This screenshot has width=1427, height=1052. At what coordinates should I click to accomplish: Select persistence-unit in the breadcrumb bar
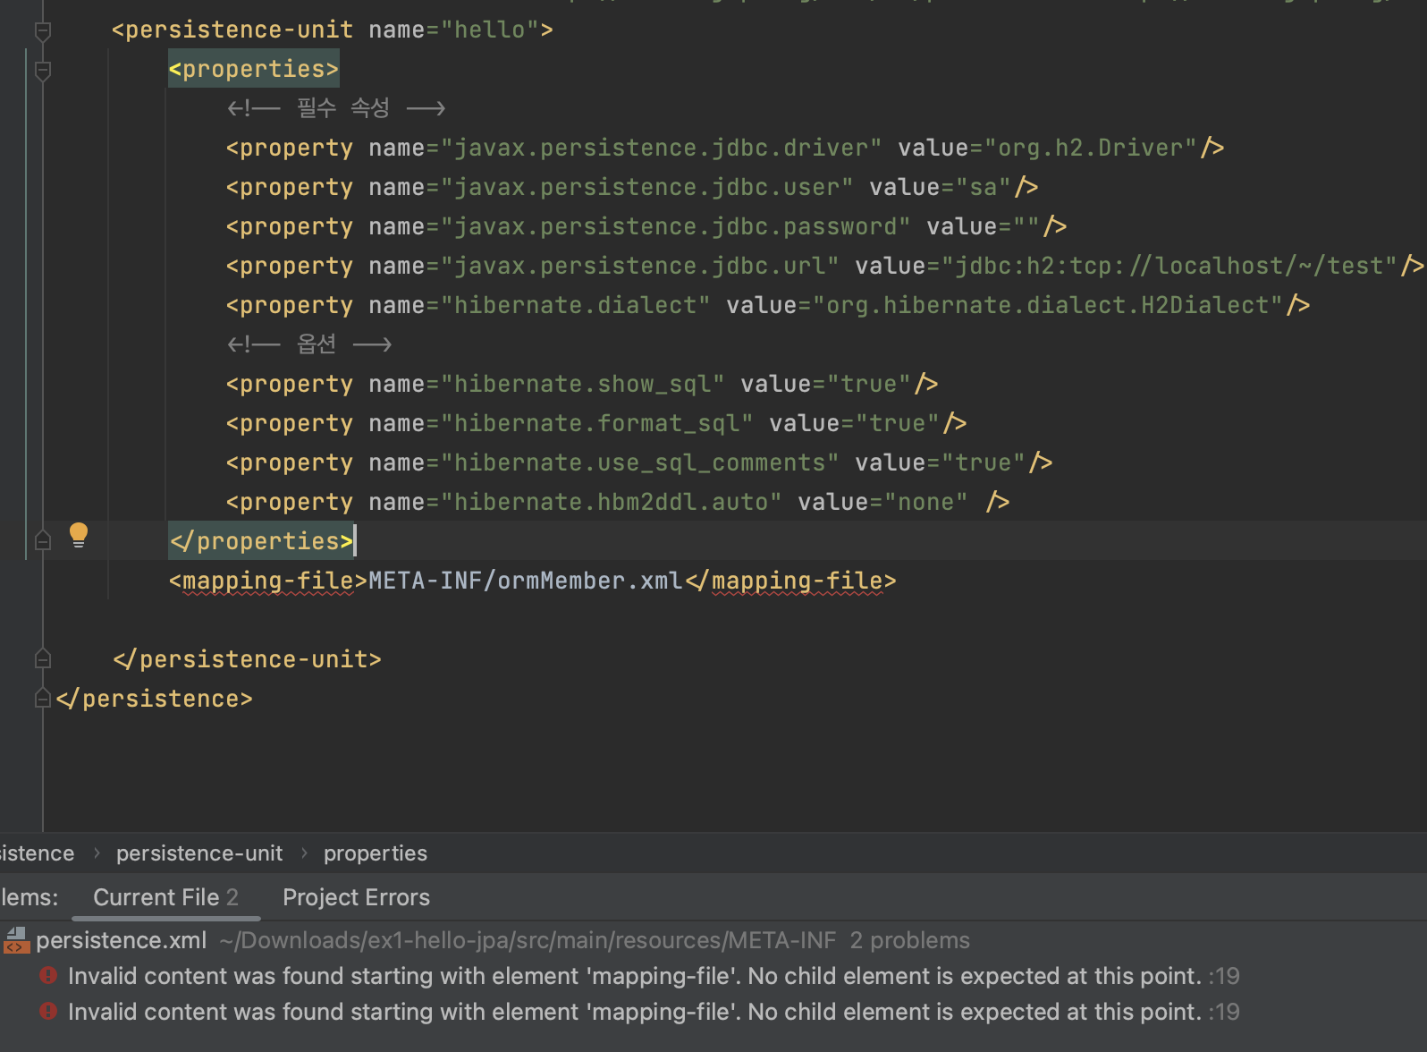199,853
